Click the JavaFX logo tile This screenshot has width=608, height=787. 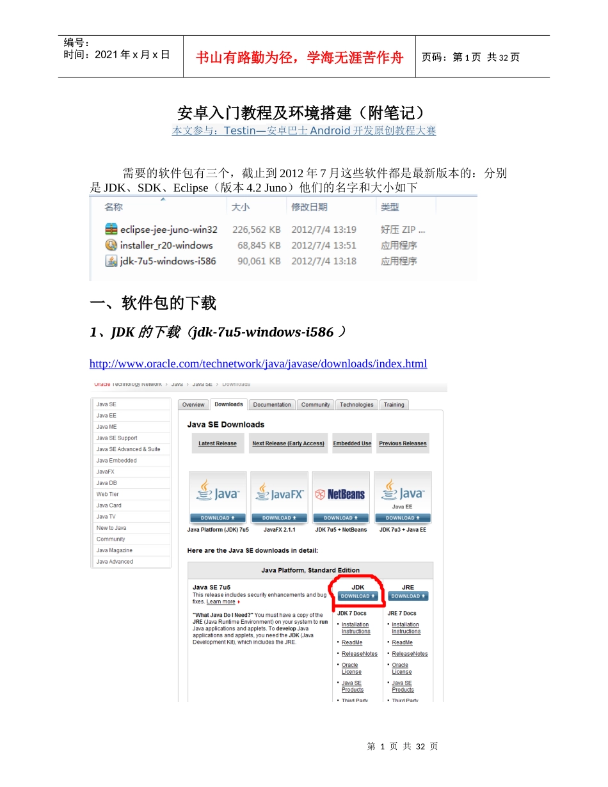pos(279,493)
